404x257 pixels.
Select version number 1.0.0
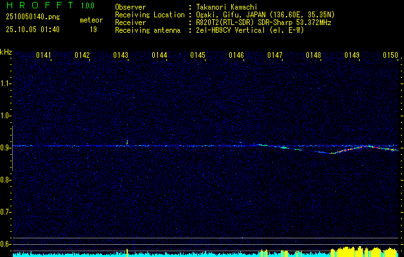pos(87,6)
